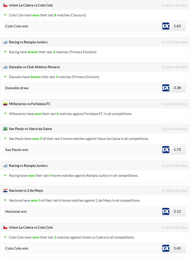The image size is (190, 257).
Task: Click the 'in 23 hrs 41 mins' kickoff time
Action: tap(174, 104)
